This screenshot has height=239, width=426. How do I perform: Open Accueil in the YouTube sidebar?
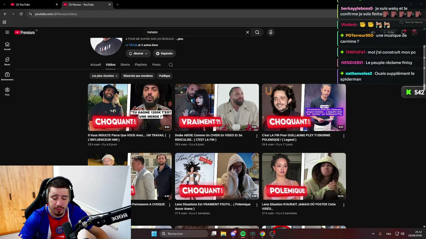(7, 46)
